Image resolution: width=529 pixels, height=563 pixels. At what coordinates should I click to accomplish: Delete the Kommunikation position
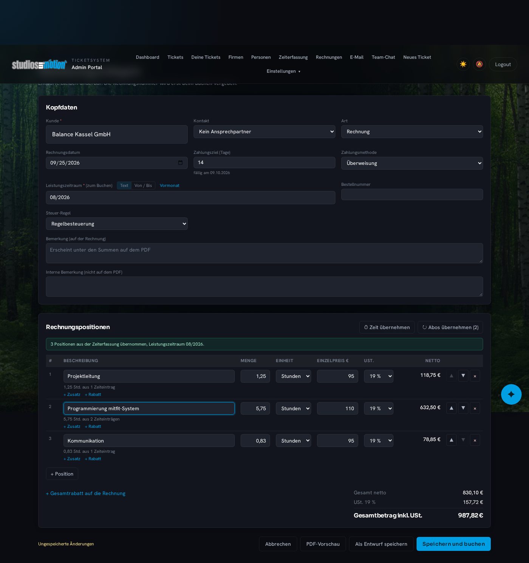pos(475,440)
